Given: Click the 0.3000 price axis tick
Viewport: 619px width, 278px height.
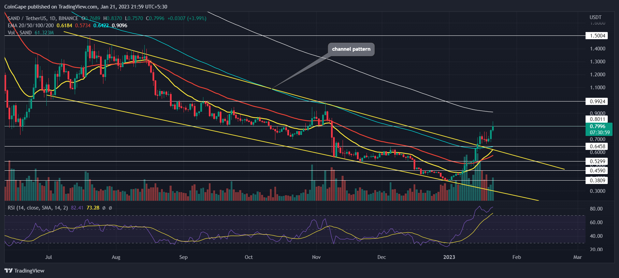Looking at the screenshot, I should pyautogui.click(x=598, y=191).
